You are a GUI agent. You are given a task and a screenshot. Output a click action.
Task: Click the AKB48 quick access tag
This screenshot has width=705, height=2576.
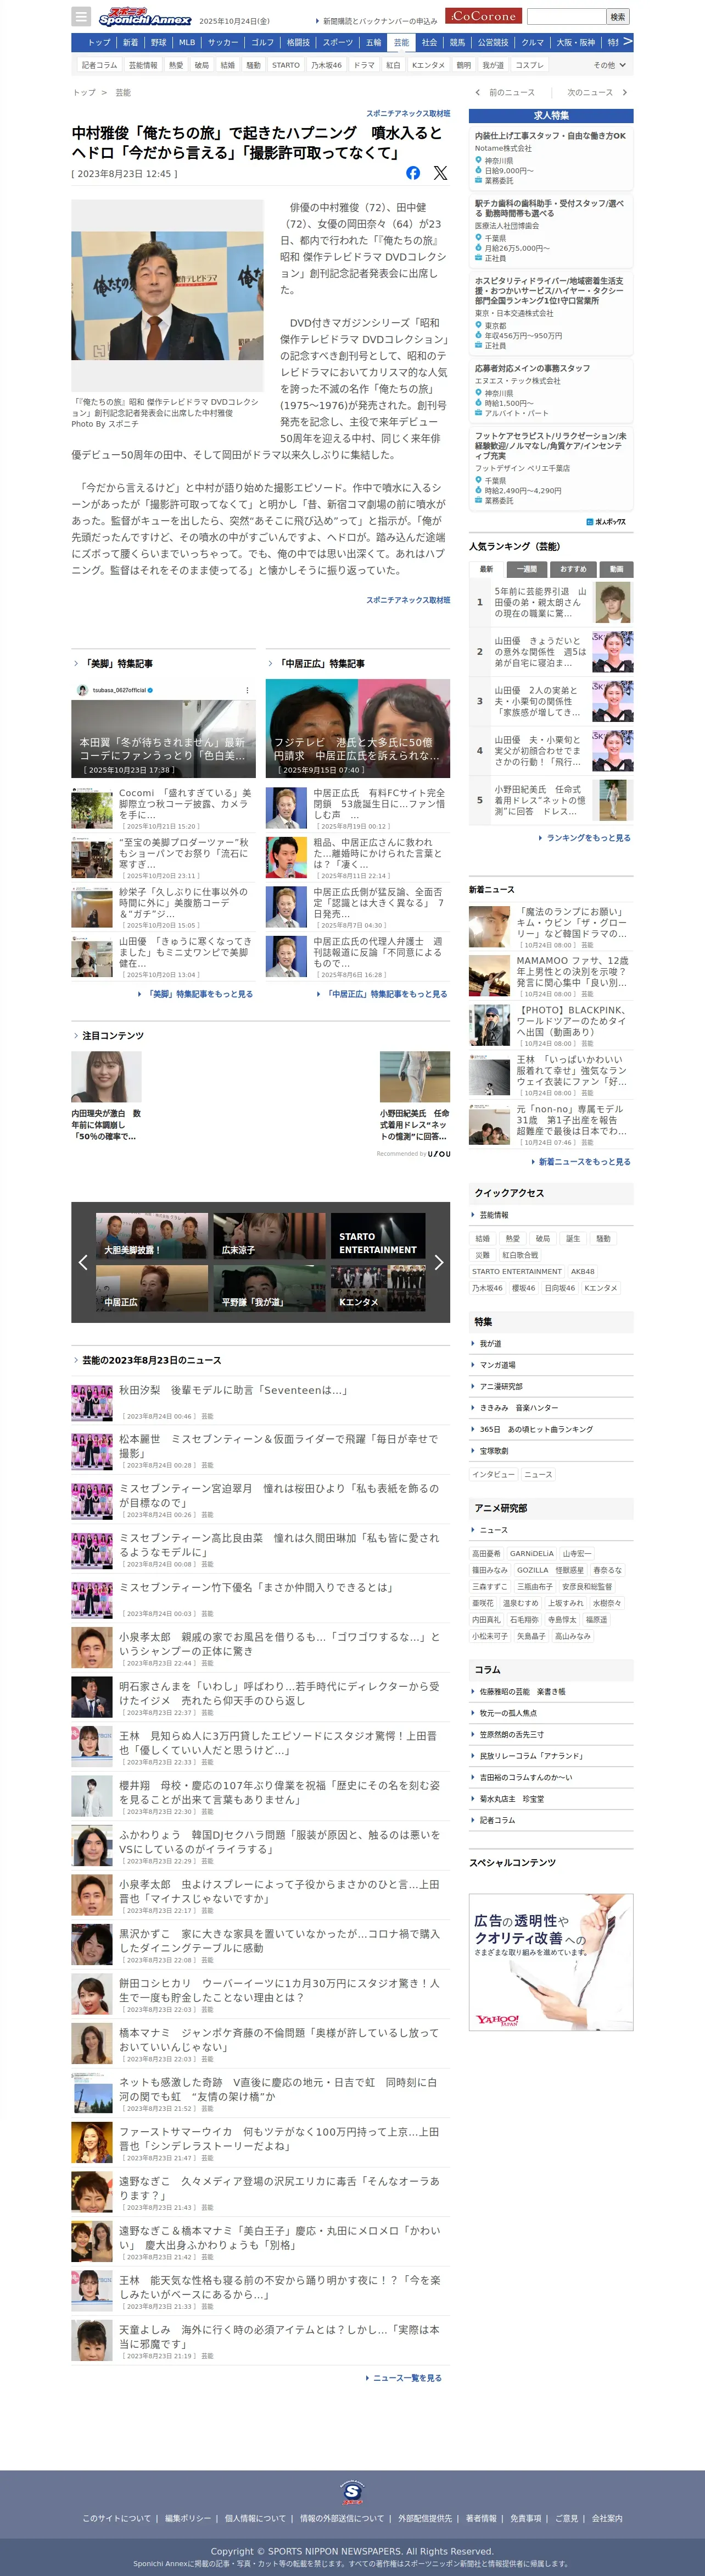(583, 1272)
